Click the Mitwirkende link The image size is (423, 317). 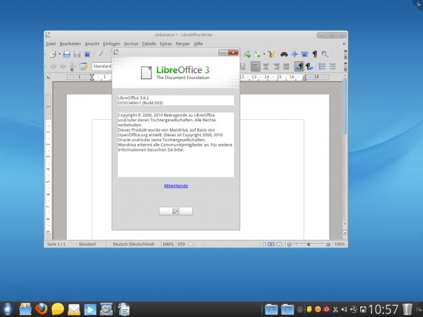point(176,185)
